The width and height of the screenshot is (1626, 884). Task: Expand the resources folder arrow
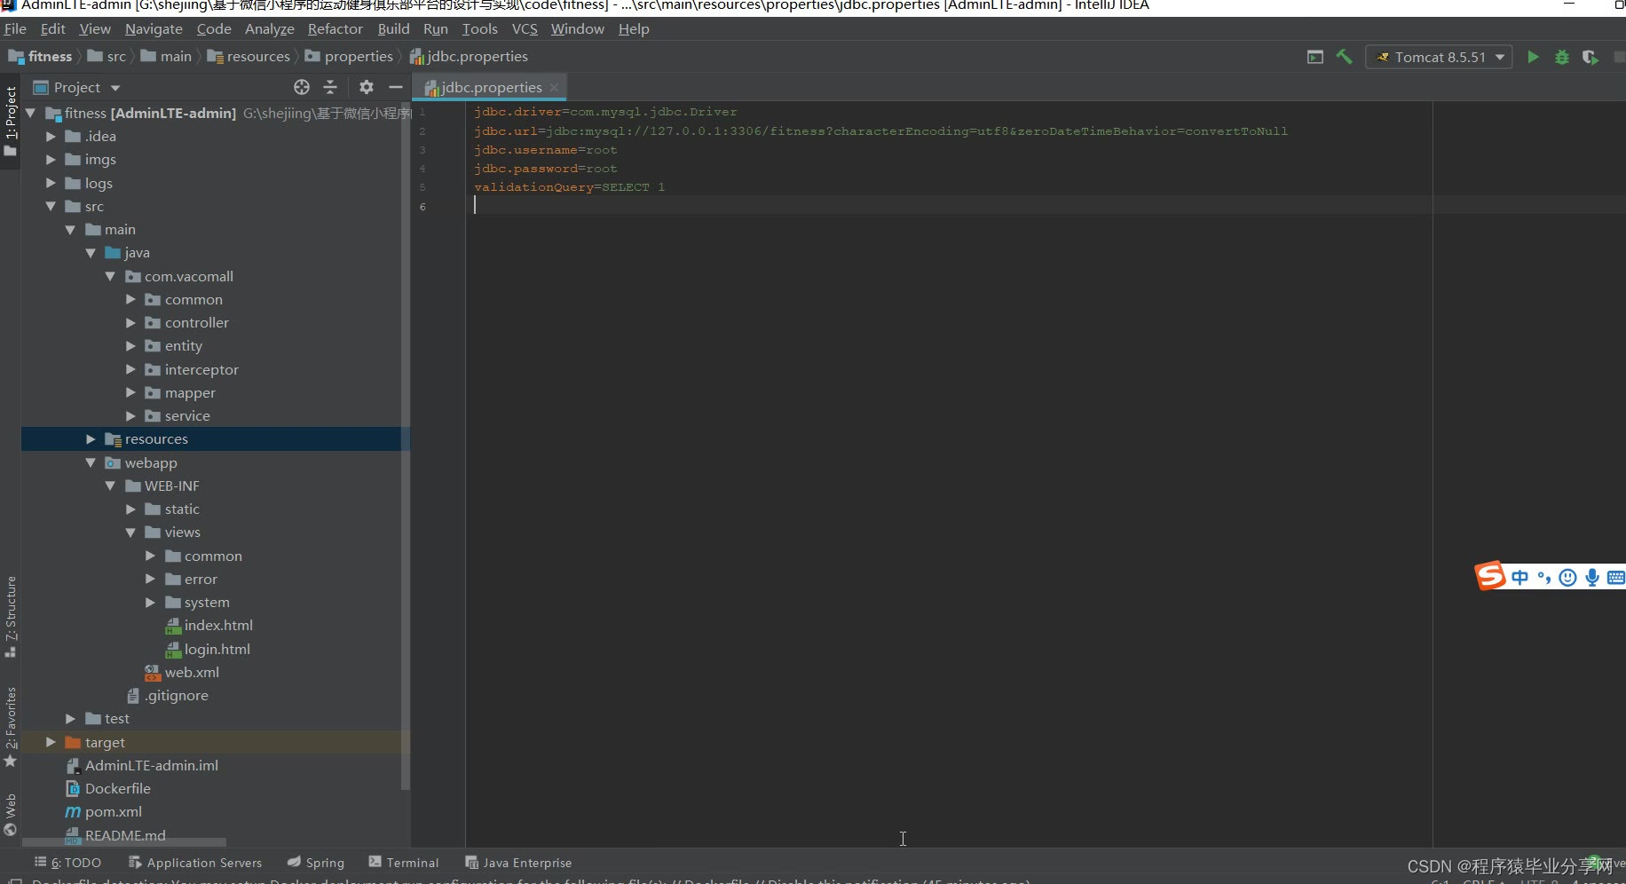point(91,439)
